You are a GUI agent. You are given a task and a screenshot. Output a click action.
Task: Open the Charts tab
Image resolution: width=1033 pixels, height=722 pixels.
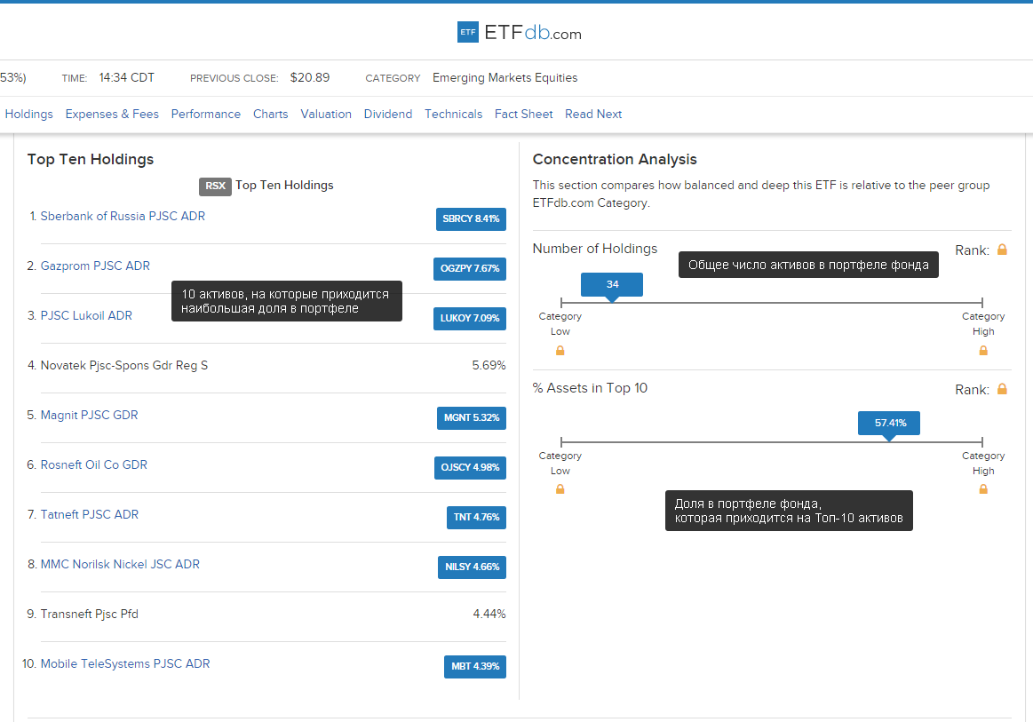(x=271, y=114)
